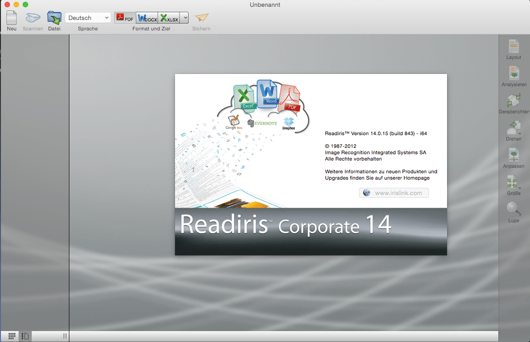Click the Anpassen image adjust icon
Viewport: 530px width, 342px height.
pyautogui.click(x=514, y=155)
